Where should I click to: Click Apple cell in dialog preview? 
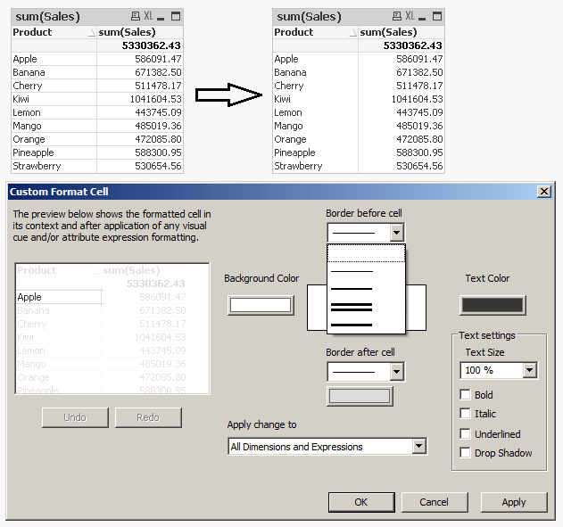(x=59, y=297)
